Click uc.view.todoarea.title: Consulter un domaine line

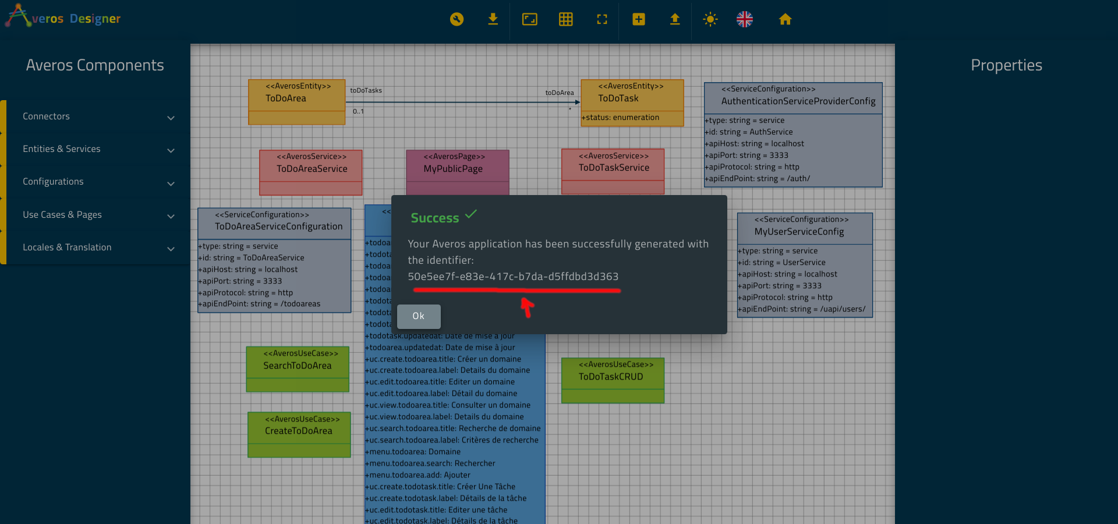448,405
